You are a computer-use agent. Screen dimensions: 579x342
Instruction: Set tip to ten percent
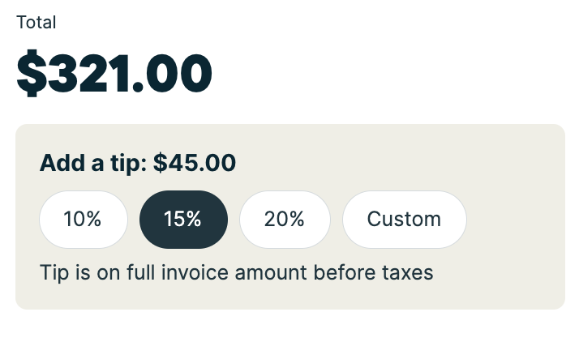(83, 219)
